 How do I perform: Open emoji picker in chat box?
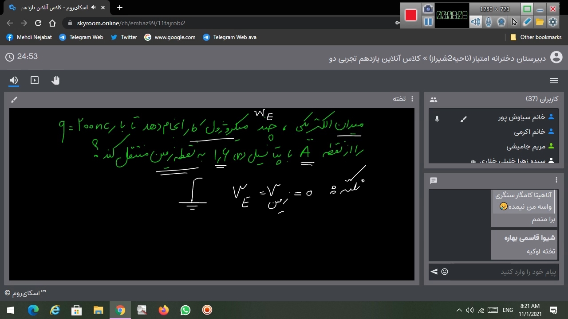[445, 272]
